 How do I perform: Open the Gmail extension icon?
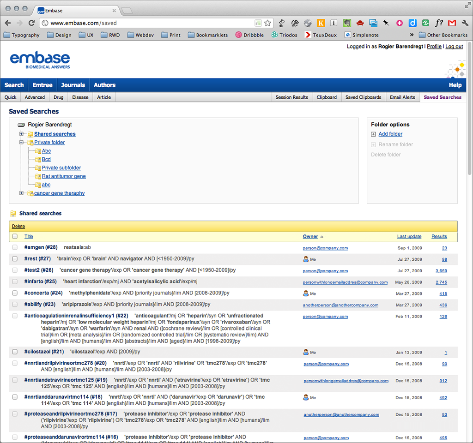pos(452,23)
